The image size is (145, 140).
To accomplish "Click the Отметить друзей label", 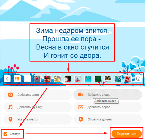I will (100, 119).
